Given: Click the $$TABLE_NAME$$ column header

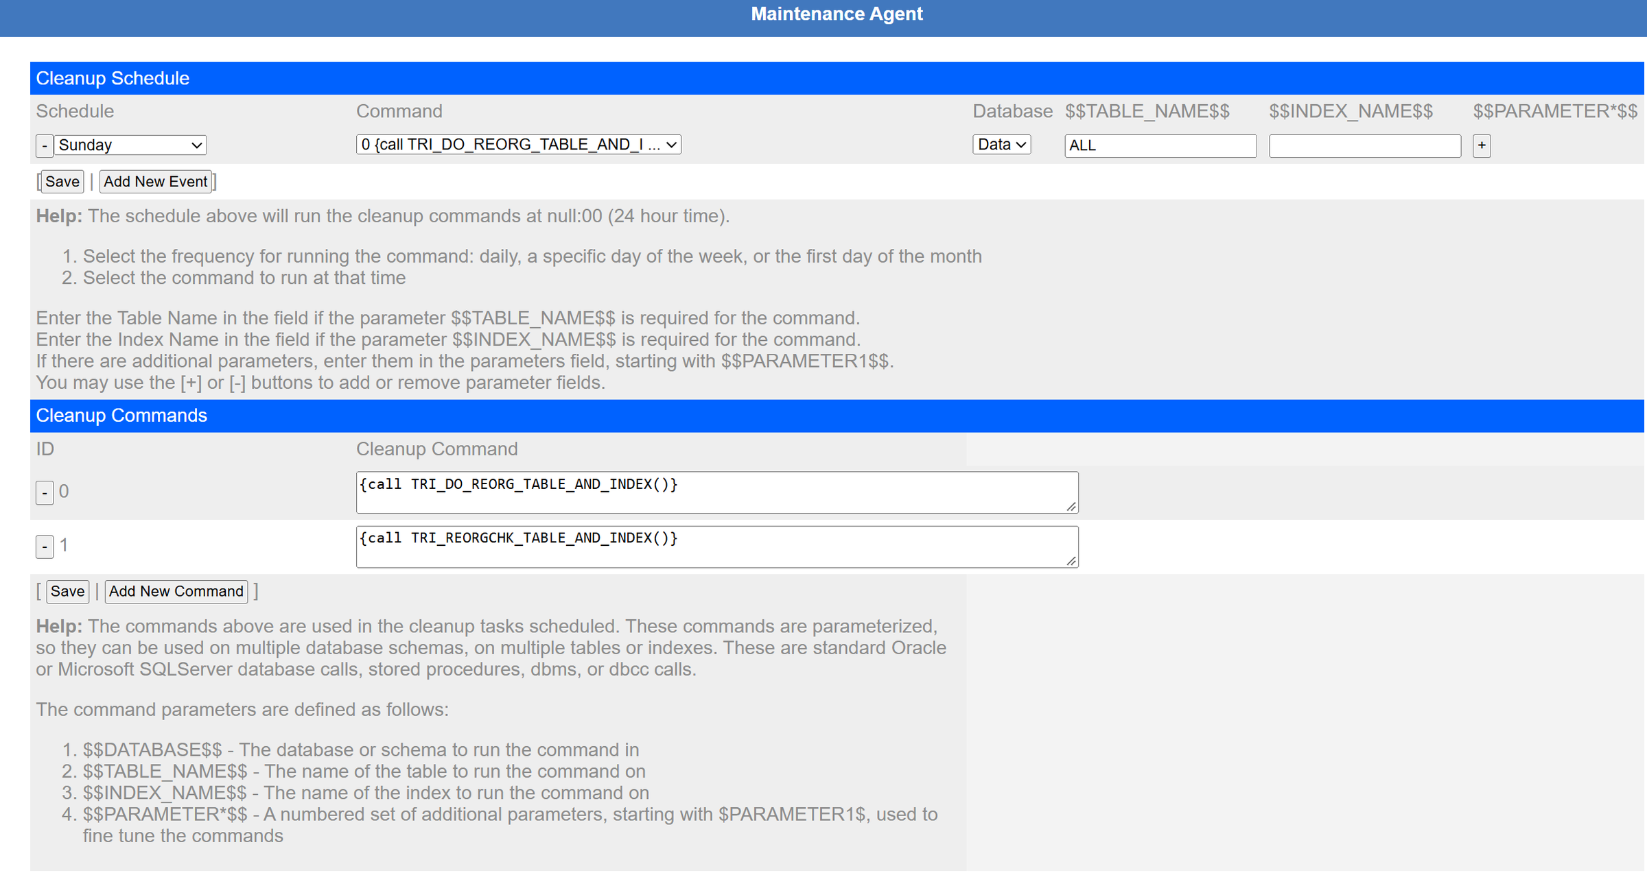Looking at the screenshot, I should [1147, 111].
